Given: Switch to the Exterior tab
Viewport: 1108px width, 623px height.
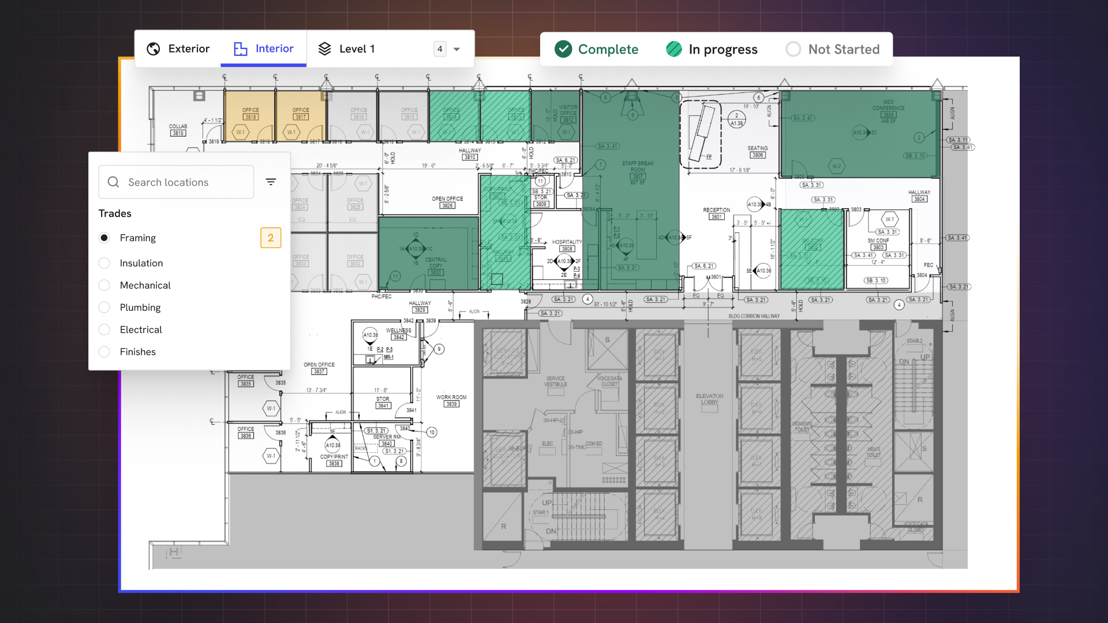Looking at the screenshot, I should [189, 49].
